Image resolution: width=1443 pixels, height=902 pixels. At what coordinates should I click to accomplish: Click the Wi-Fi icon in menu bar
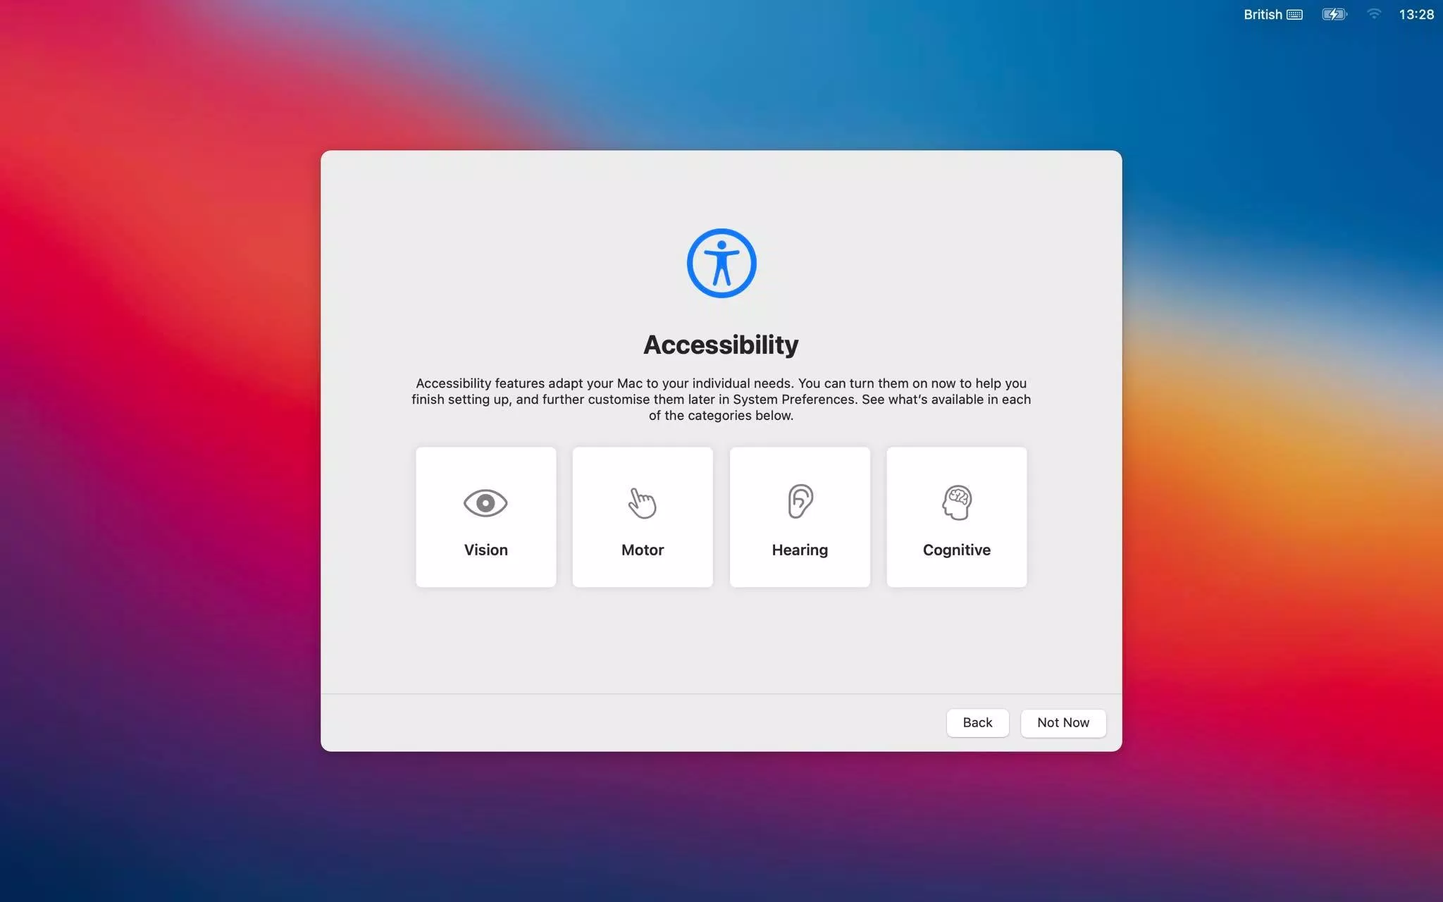click(1375, 13)
